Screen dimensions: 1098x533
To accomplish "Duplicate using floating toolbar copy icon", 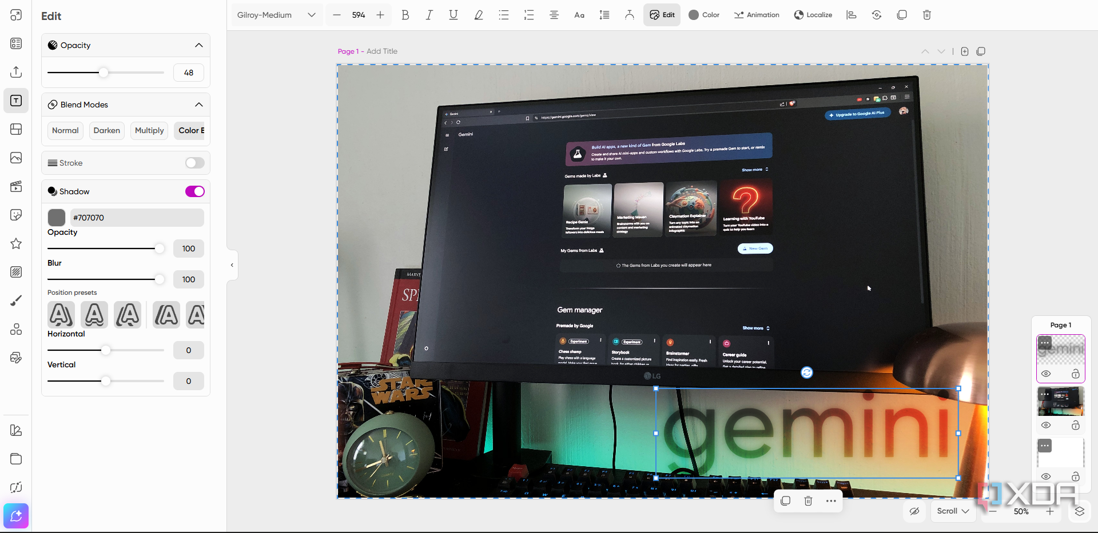I will tap(786, 501).
